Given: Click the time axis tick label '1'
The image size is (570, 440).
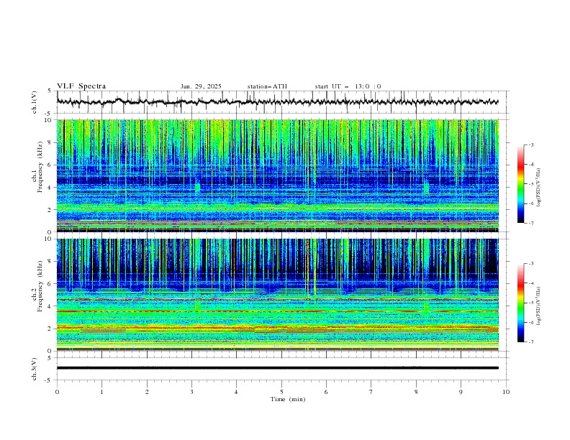Looking at the screenshot, I should (x=101, y=392).
